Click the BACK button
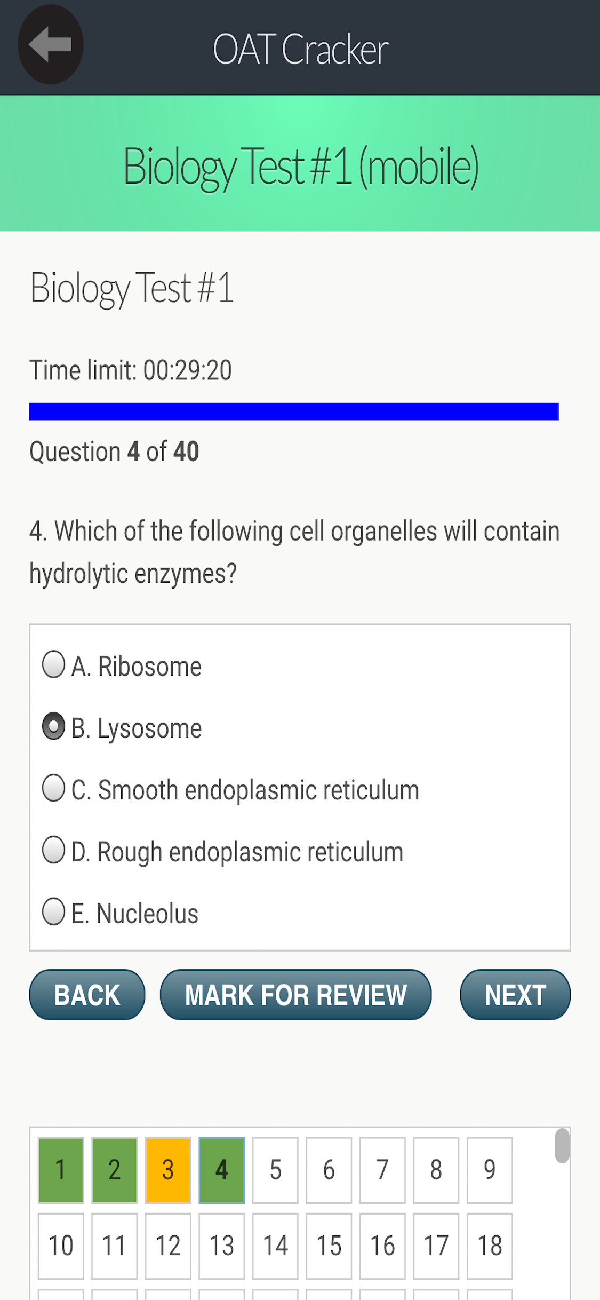600x1300 pixels. pos(87,995)
